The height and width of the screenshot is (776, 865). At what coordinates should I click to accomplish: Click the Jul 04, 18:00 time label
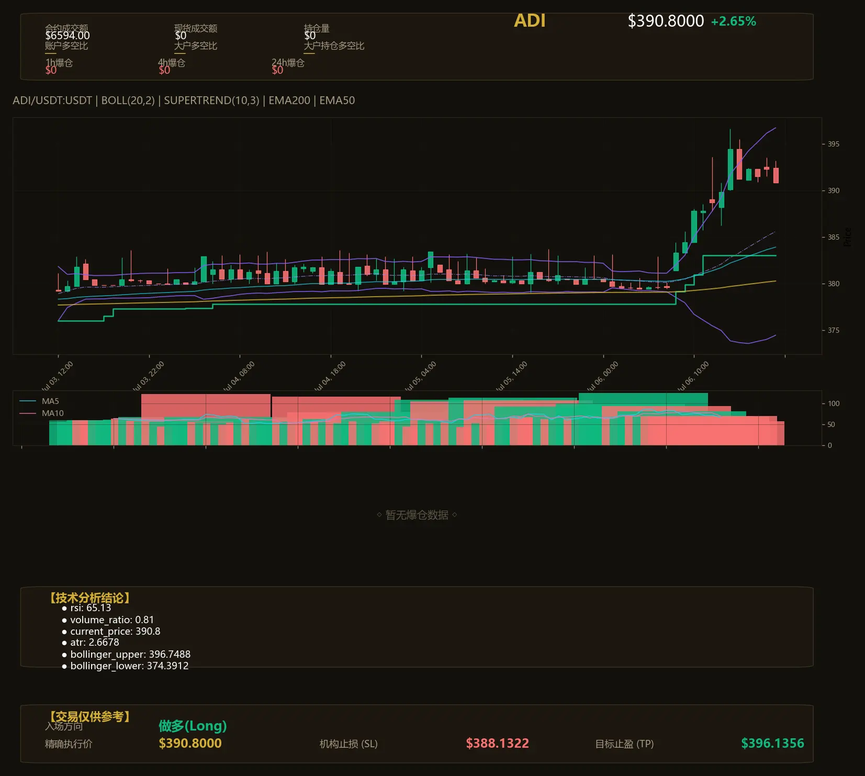tap(330, 376)
